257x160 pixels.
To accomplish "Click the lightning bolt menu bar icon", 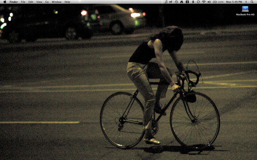I will [193, 2].
